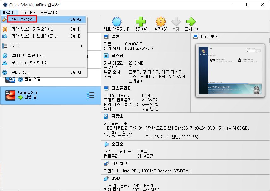Click the graphics controller value VMSVGA

coord(150,100)
